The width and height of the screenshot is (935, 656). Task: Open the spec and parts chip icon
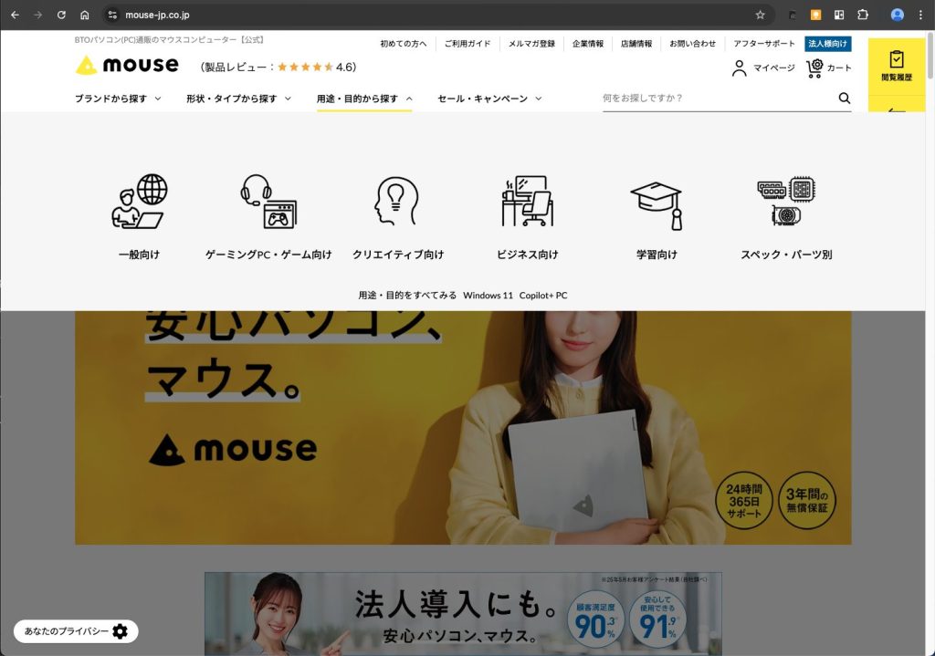tap(786, 201)
